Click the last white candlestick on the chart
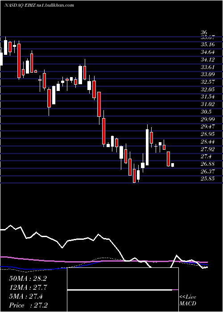 [173, 165]
